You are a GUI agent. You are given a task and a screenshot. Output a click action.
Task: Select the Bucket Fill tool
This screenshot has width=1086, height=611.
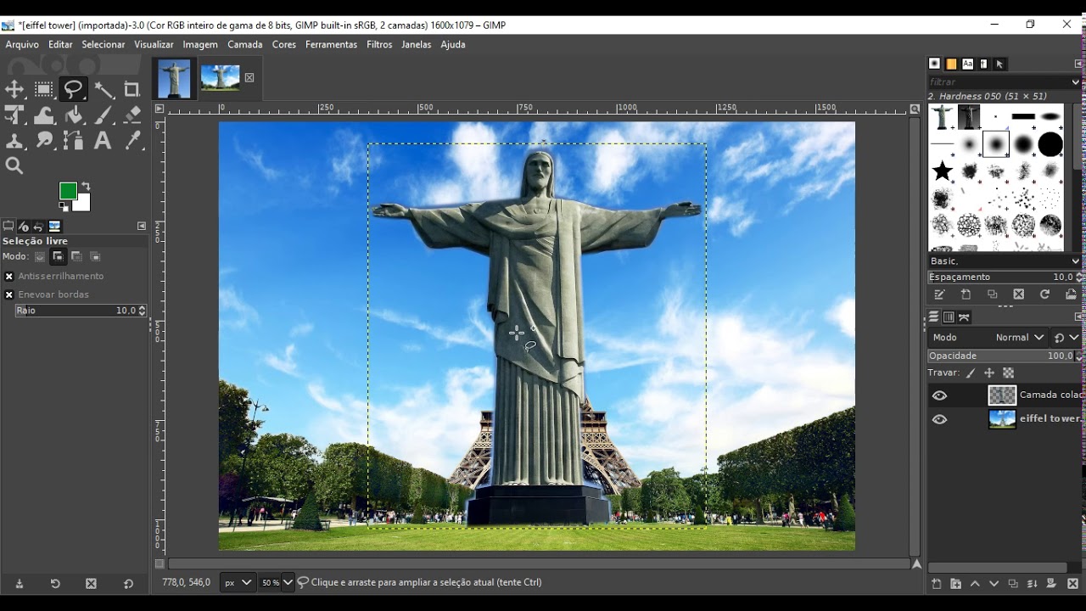(74, 115)
